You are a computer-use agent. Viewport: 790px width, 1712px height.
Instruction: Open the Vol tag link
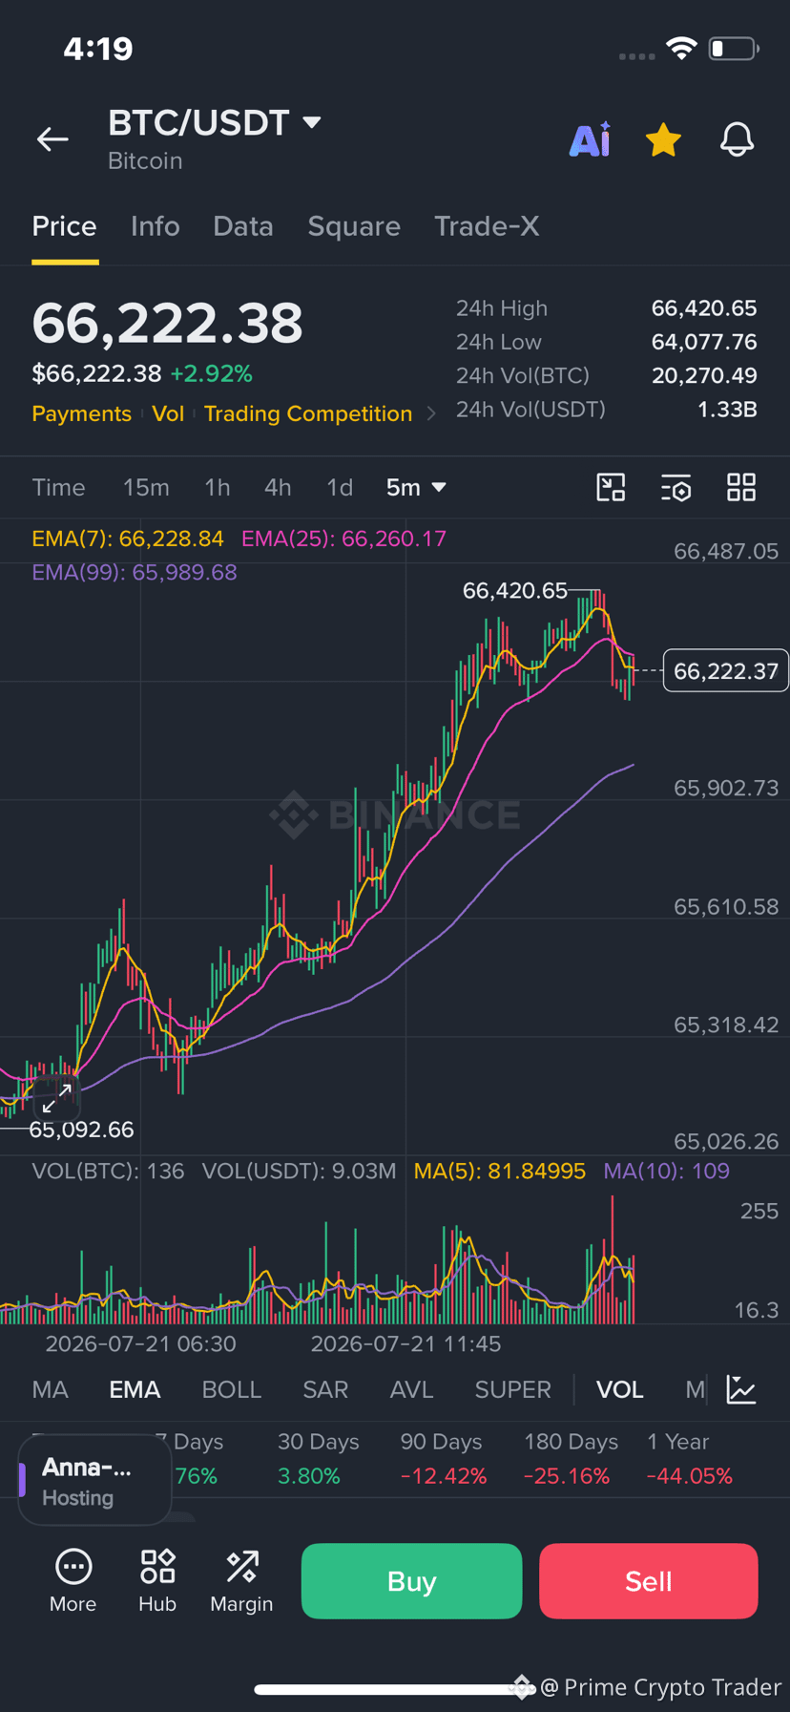coord(168,413)
